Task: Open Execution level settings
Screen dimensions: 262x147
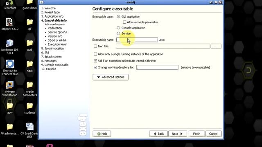Action: point(57,45)
